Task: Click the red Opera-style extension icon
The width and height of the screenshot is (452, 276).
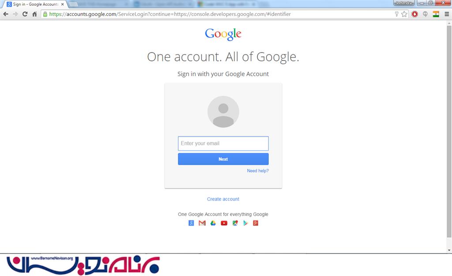Action: (x=415, y=14)
